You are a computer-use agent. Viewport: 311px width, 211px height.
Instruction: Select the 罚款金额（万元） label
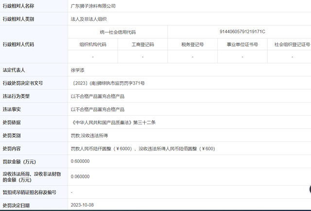click(19, 162)
